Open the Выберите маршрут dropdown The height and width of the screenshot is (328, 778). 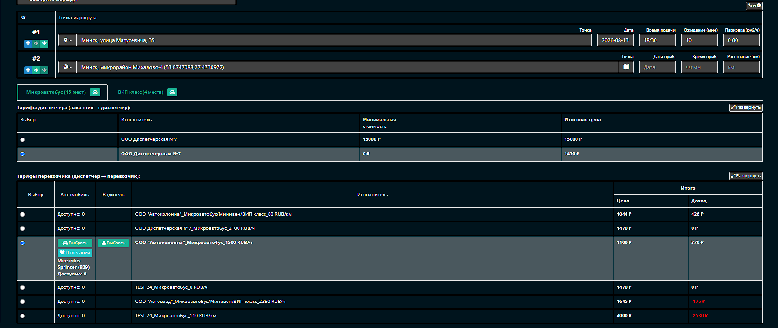click(x=127, y=1)
